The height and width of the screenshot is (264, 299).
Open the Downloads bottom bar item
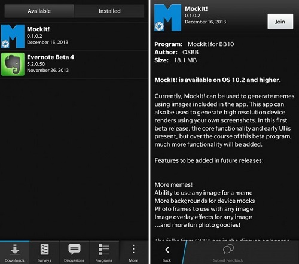tap(14, 253)
